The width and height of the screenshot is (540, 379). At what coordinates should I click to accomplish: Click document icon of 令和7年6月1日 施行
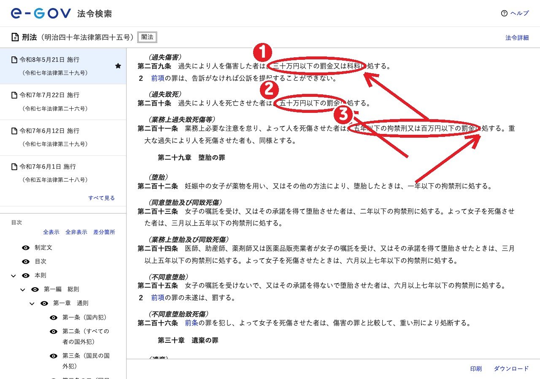point(14,167)
